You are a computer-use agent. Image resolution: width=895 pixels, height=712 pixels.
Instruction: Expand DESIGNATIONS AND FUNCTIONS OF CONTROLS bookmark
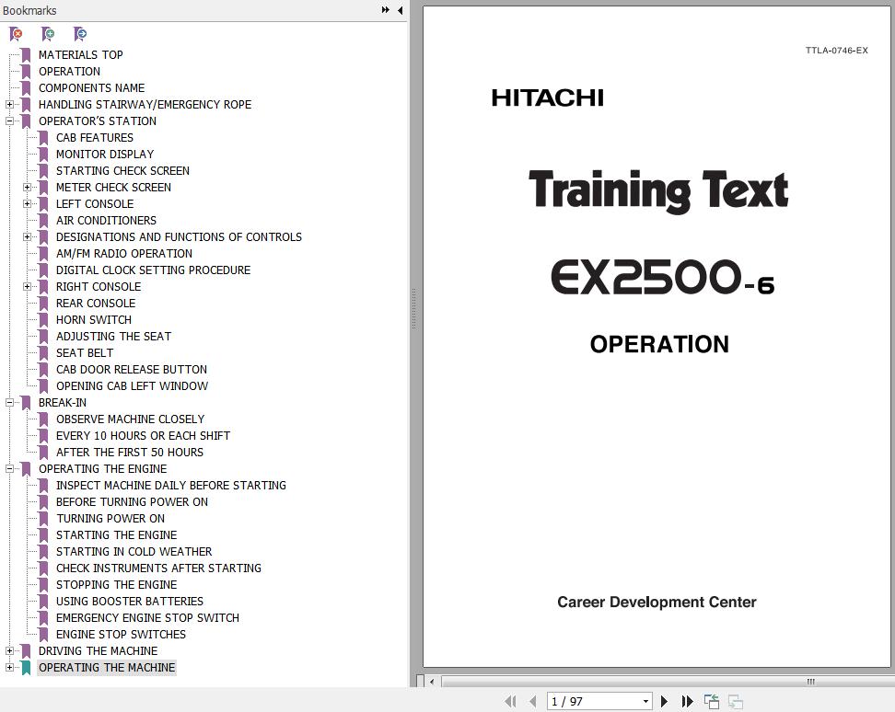[27, 236]
